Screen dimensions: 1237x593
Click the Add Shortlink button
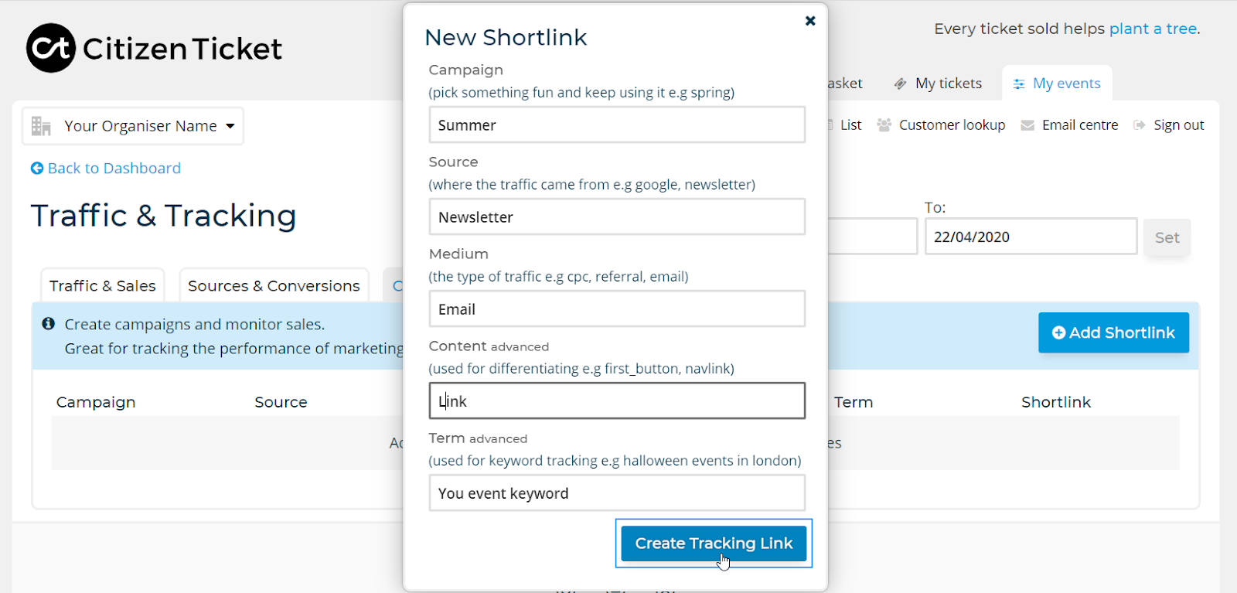(1113, 332)
